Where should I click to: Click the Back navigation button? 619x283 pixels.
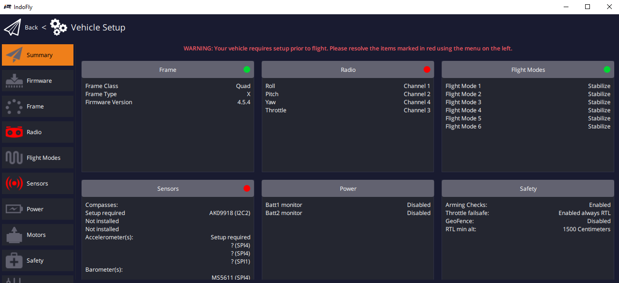(x=31, y=27)
